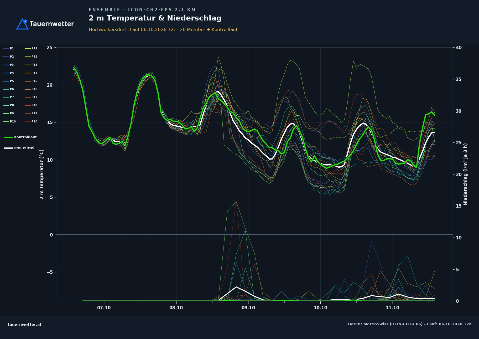Click the P16 orange legend swatch

(x=28, y=89)
